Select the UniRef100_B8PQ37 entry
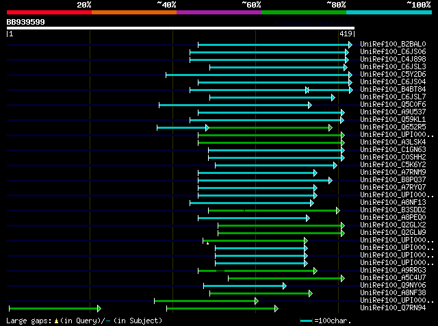The width and height of the screenshot is (438, 326). (x=393, y=180)
